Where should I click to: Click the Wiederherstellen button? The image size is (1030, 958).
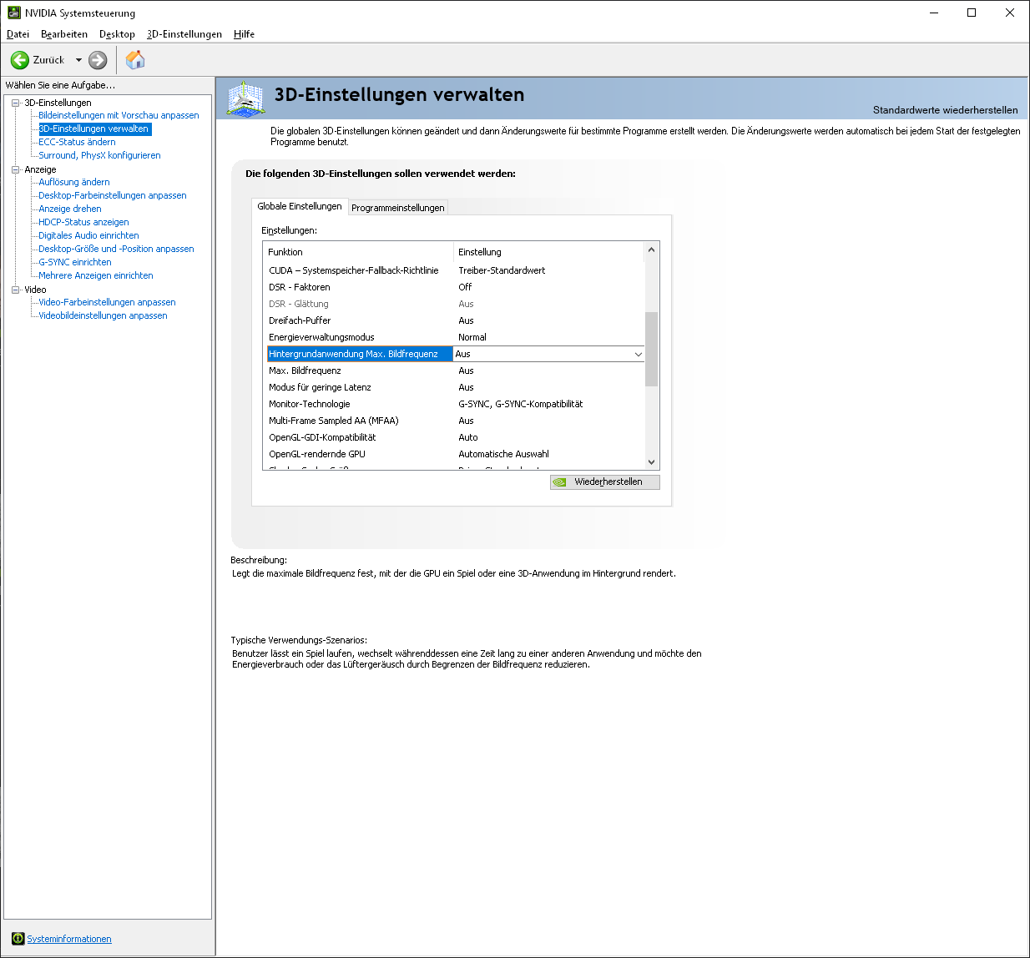coord(605,482)
